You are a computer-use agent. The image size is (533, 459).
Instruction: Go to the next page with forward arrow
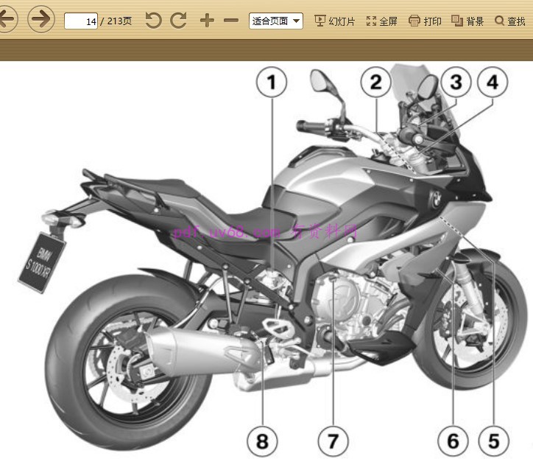[40, 18]
